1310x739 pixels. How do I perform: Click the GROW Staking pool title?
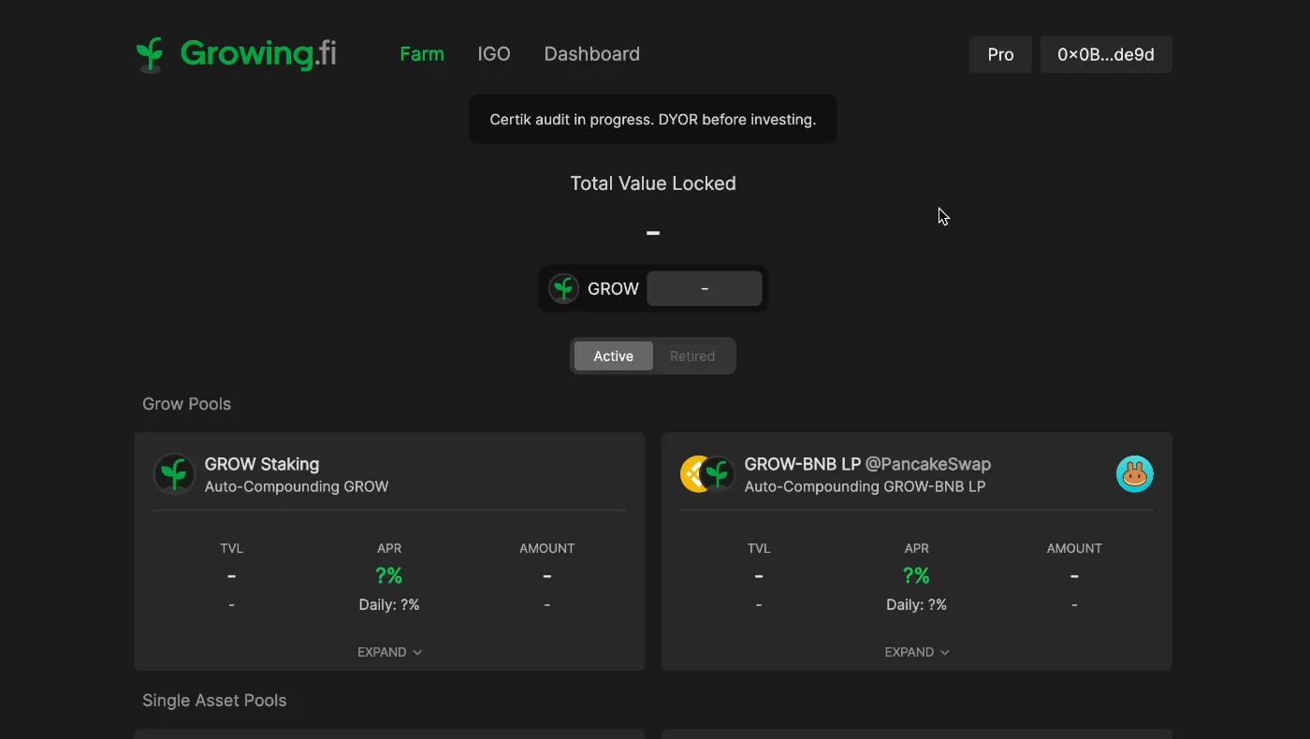(262, 464)
